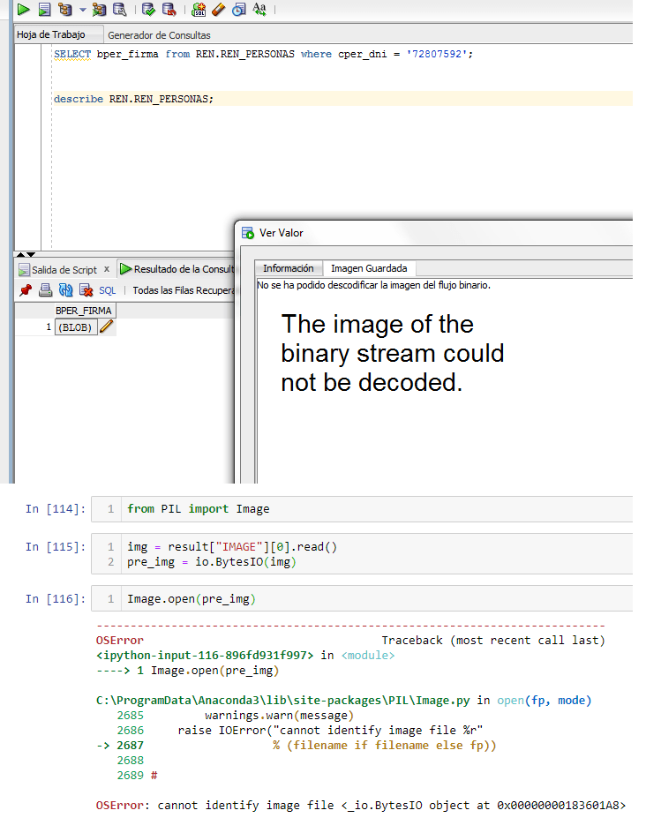Click the Ver Valor dialog title icon
Screen dimensions: 646x833
tap(248, 233)
